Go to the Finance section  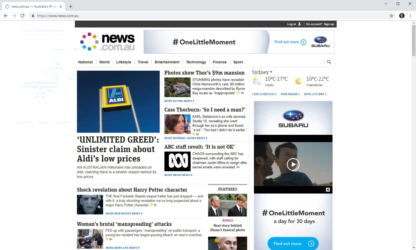[x=220, y=62]
